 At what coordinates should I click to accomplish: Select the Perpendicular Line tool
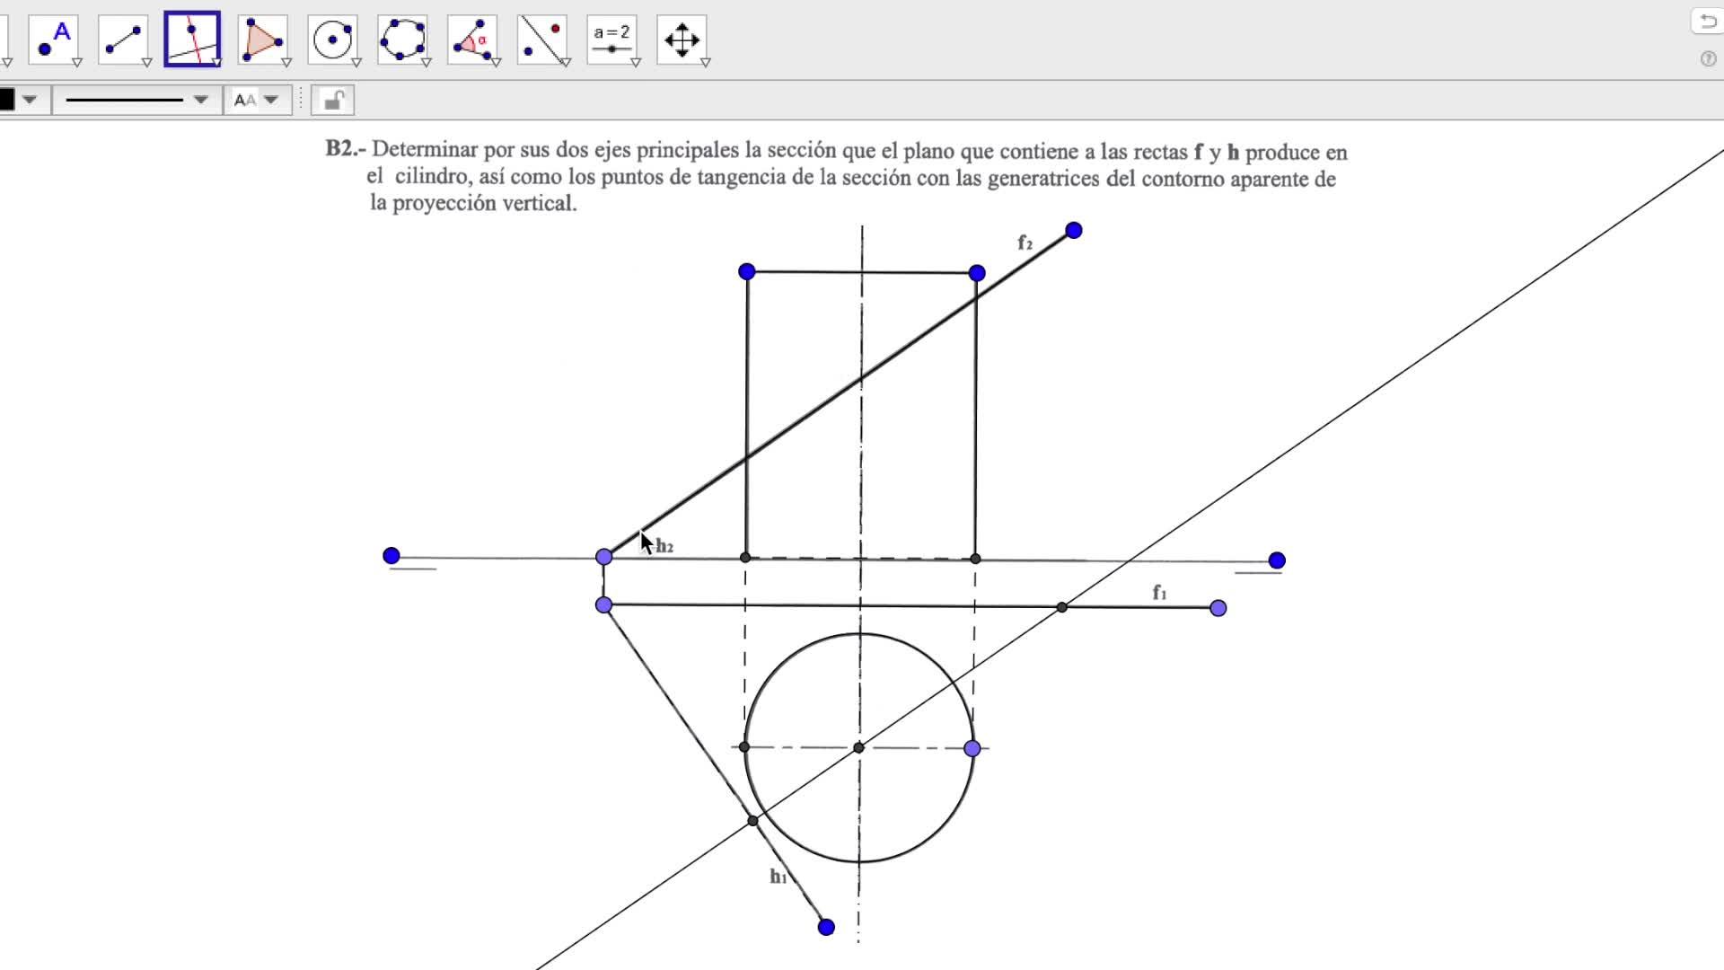(x=192, y=40)
